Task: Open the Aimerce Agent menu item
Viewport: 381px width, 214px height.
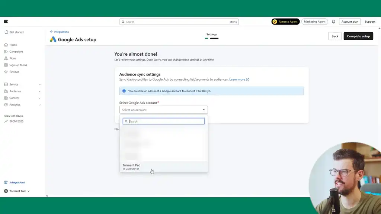Action: click(285, 21)
